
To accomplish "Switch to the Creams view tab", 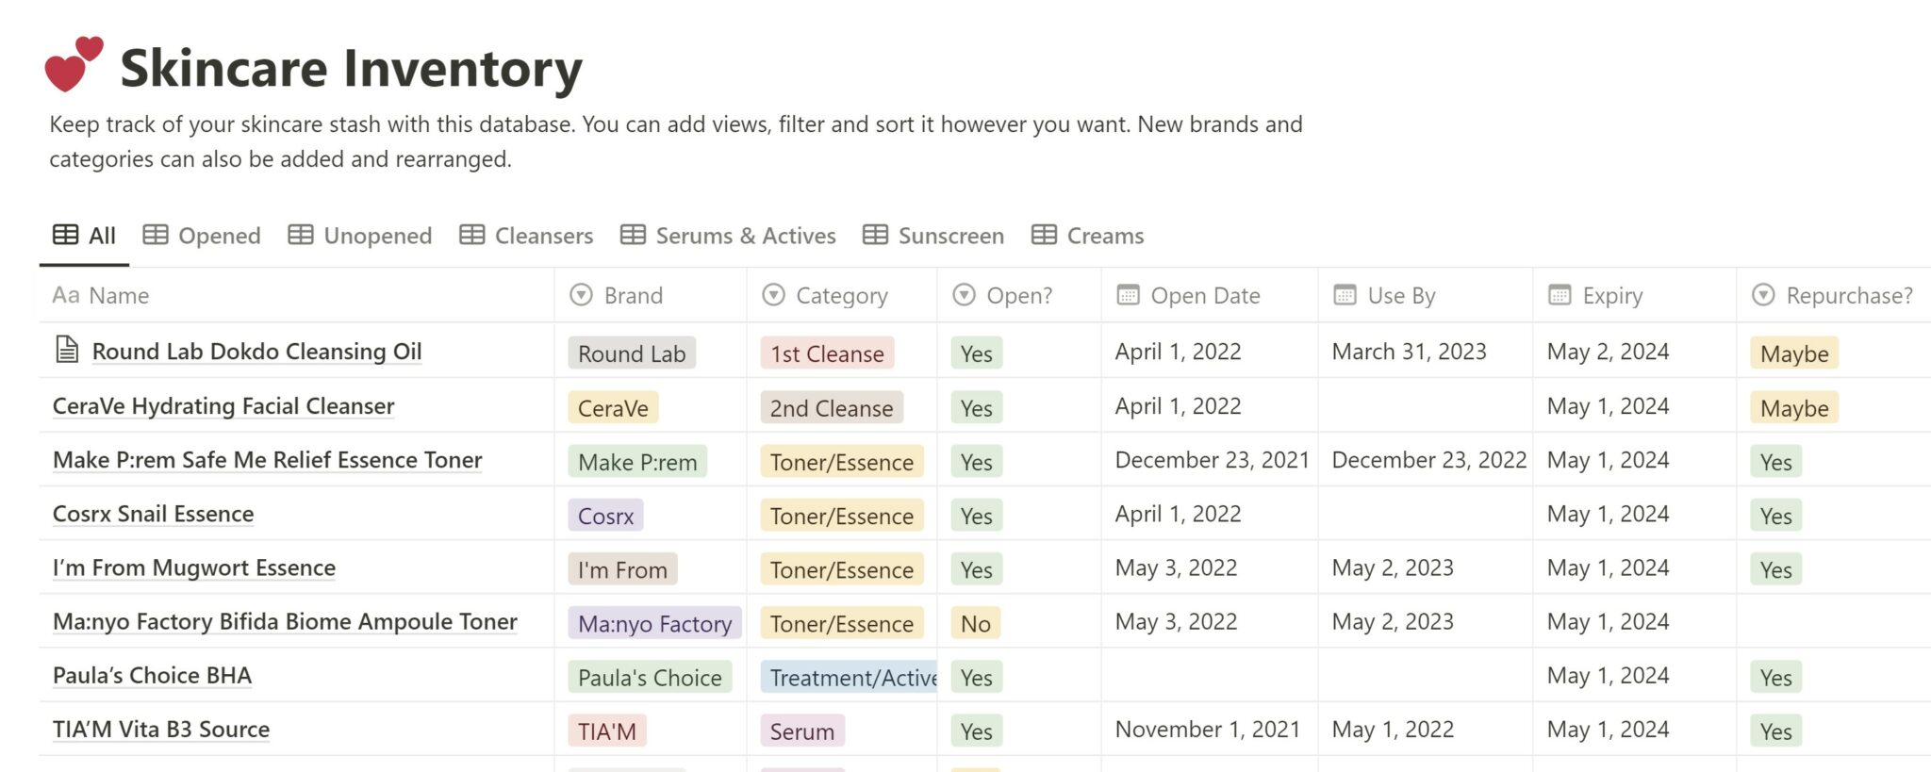I will tap(1105, 236).
